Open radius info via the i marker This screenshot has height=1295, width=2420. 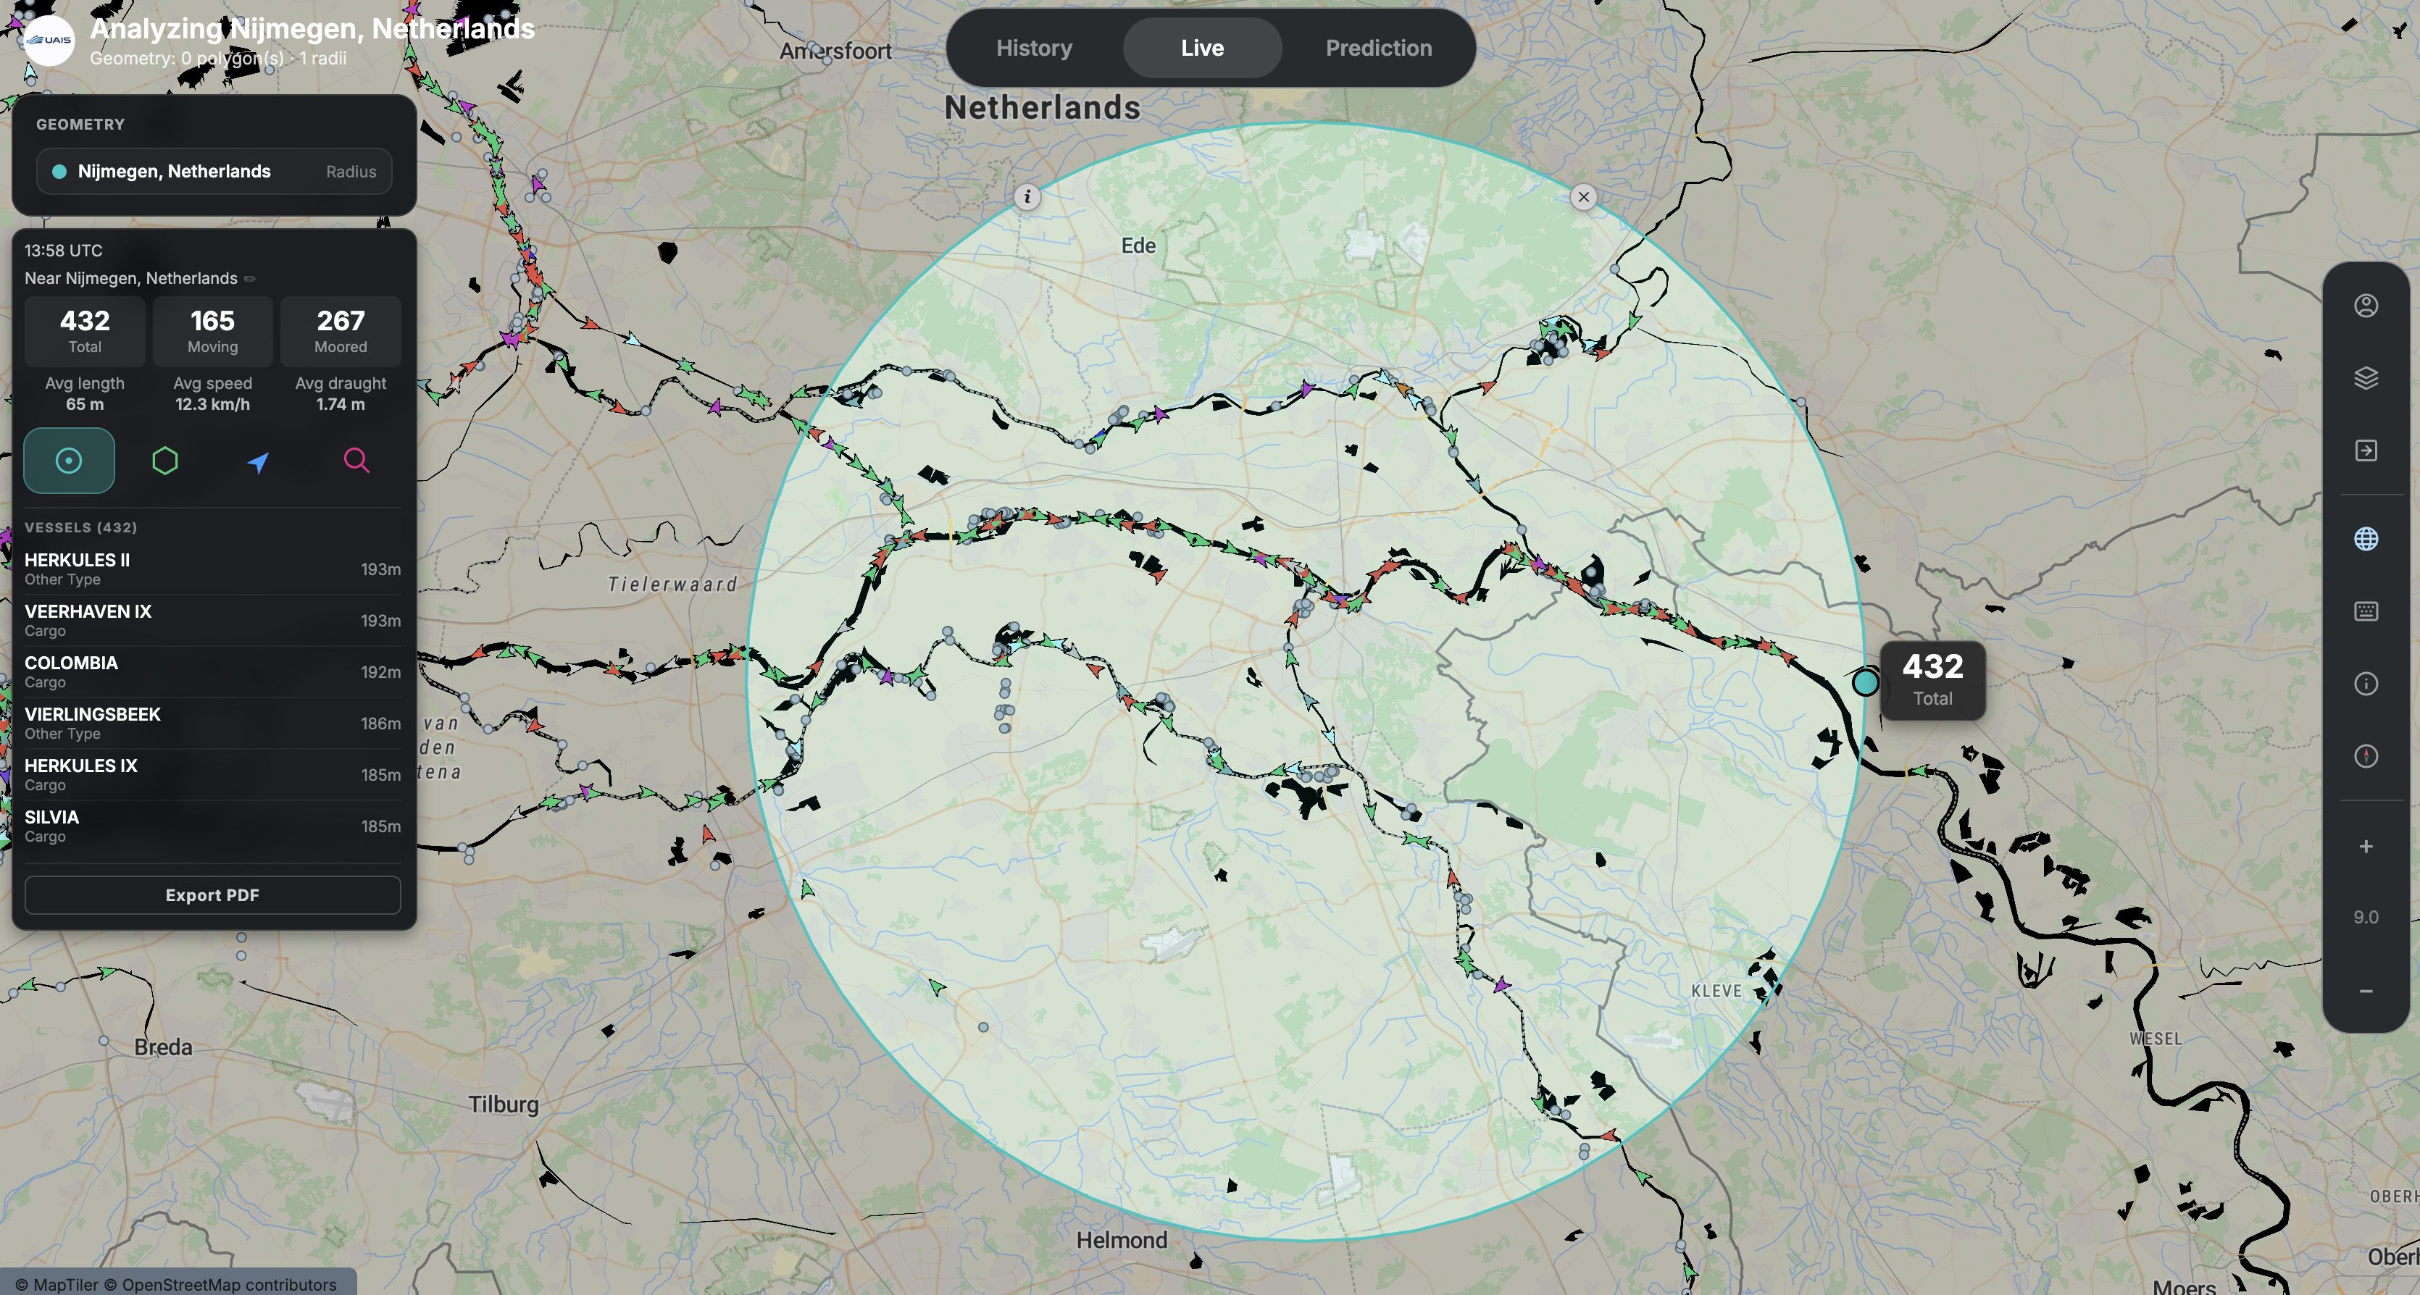[x=1027, y=196]
